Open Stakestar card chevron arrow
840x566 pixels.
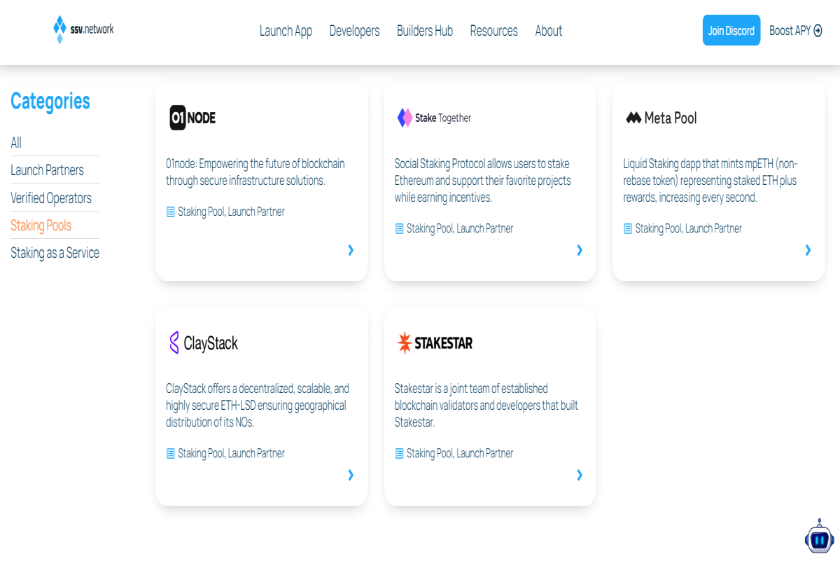click(x=580, y=475)
